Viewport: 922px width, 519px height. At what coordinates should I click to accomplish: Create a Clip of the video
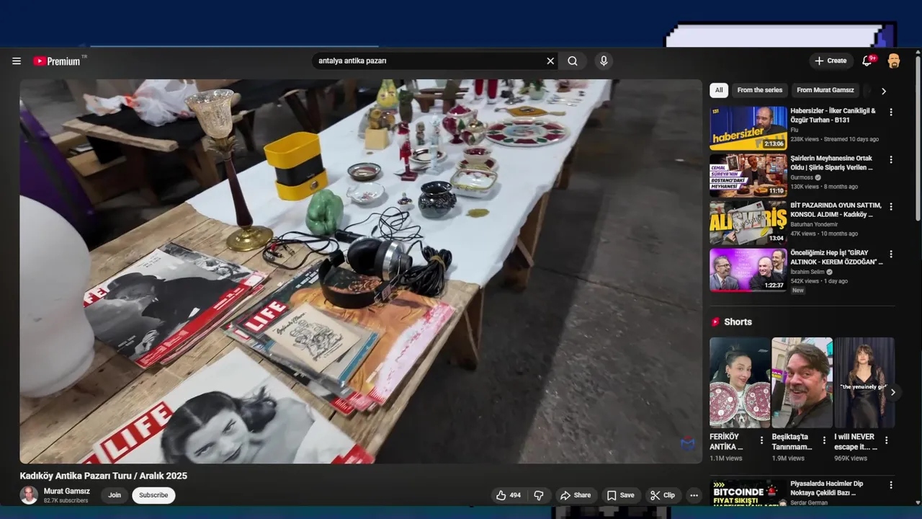(663, 495)
